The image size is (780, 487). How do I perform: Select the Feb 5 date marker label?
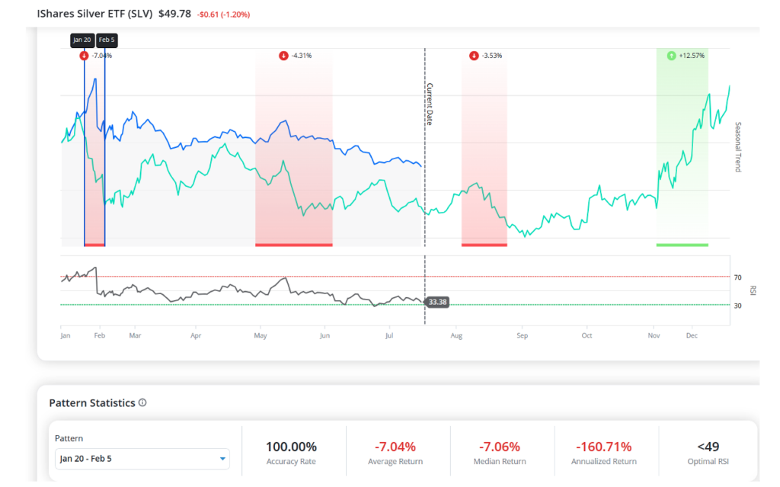107,40
